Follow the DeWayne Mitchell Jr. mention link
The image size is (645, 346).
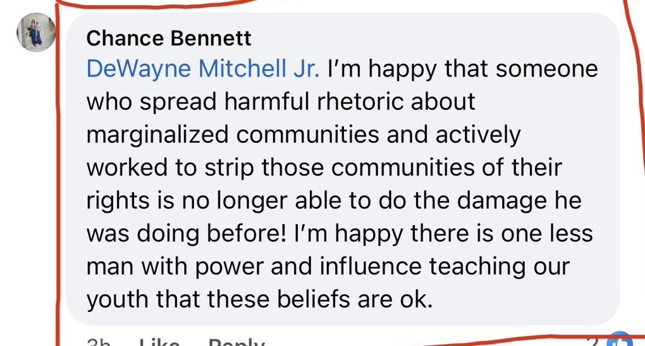202,69
